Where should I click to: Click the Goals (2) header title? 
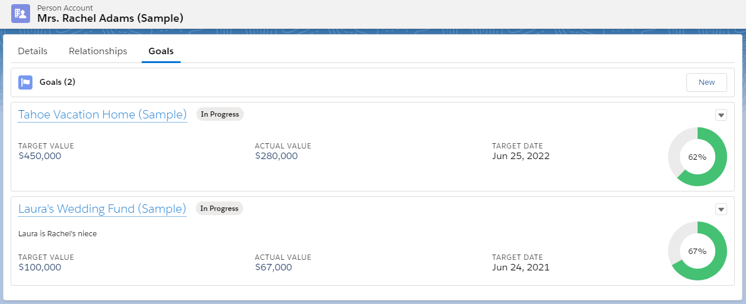[57, 82]
